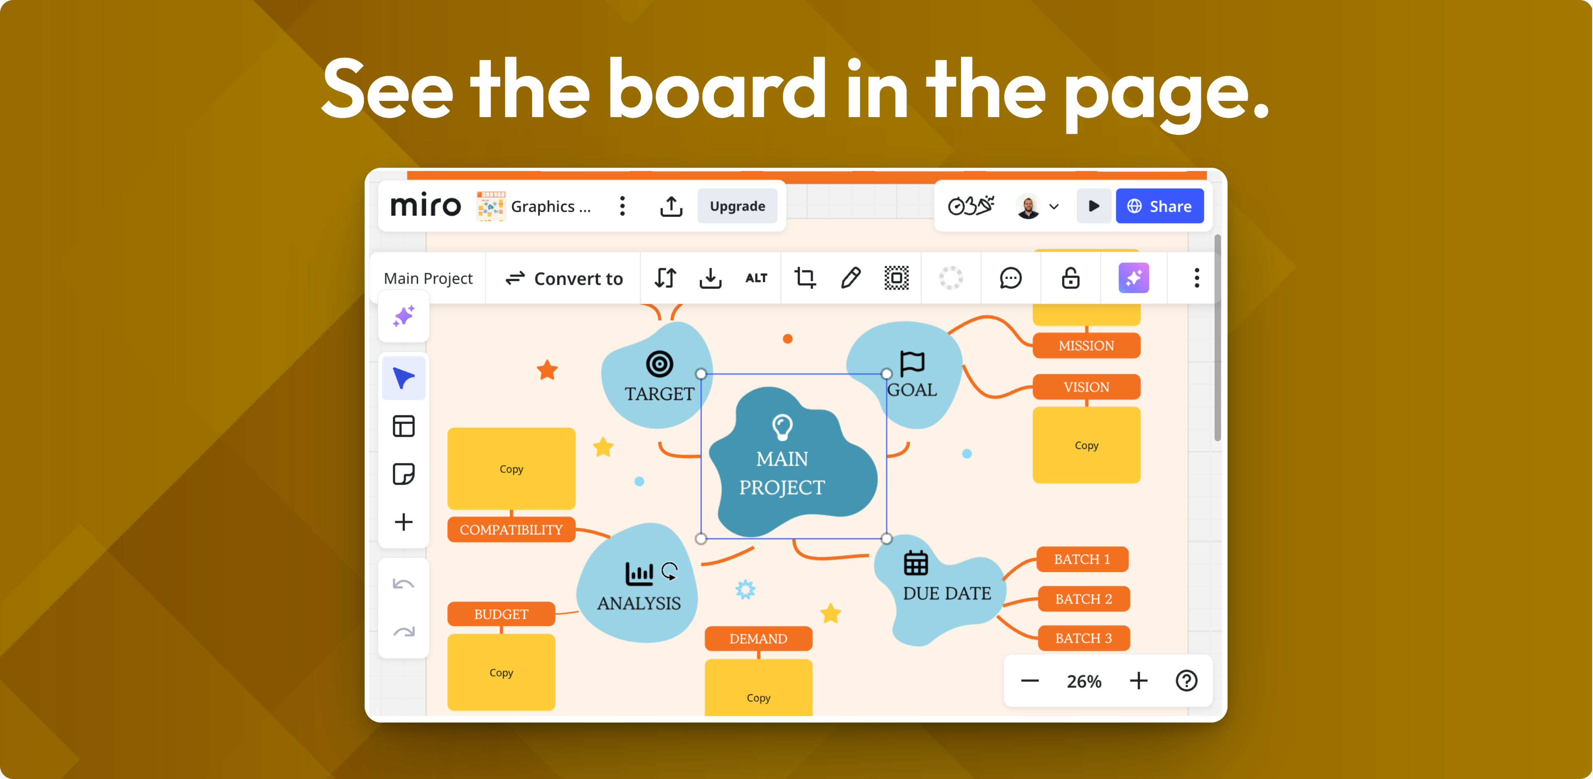Click the undo arrow

click(x=403, y=584)
